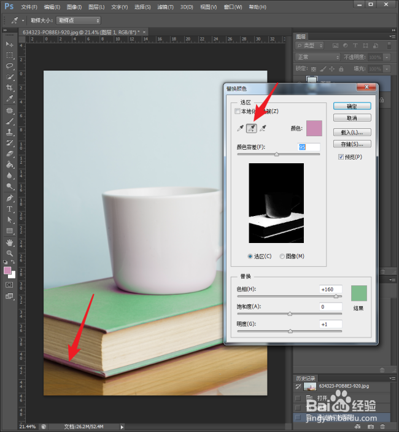Open the 取样大小 dropdown
This screenshot has height=432, width=399.
pos(79,20)
